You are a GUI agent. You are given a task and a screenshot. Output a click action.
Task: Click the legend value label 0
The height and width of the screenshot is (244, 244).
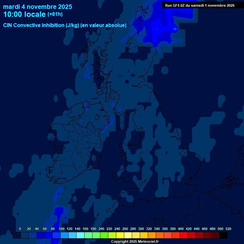(20, 229)
